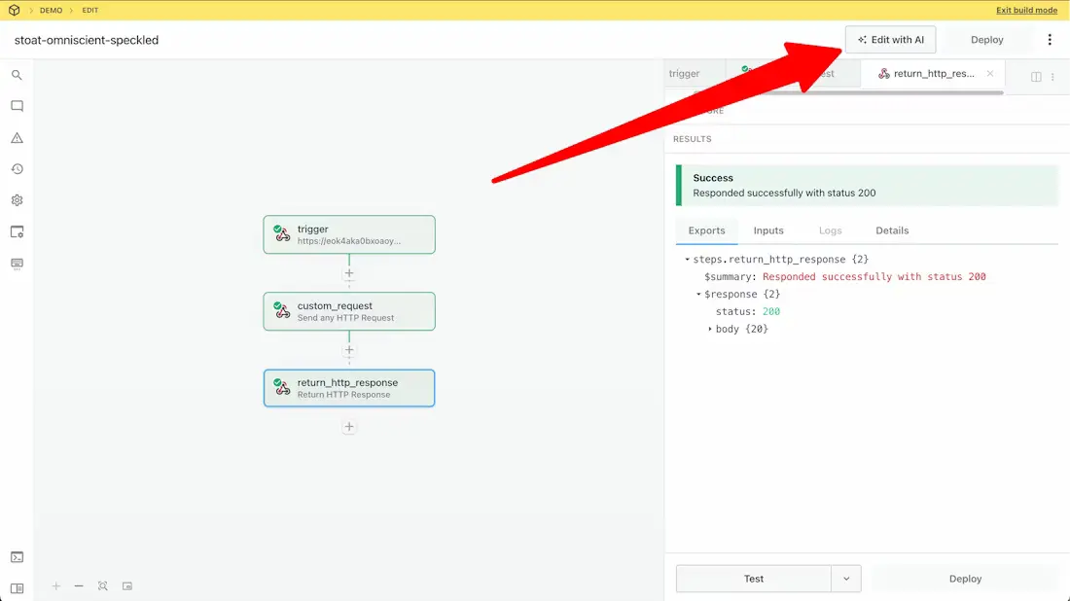Viewport: 1070px width, 601px height.
Task: Open workflow settings gear icon
Action: [17, 199]
